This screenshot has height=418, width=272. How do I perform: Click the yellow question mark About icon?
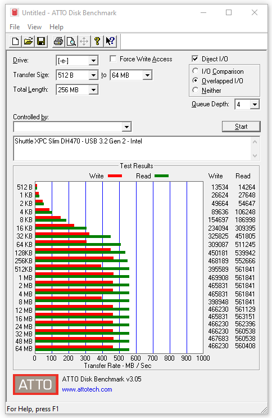pos(97,41)
